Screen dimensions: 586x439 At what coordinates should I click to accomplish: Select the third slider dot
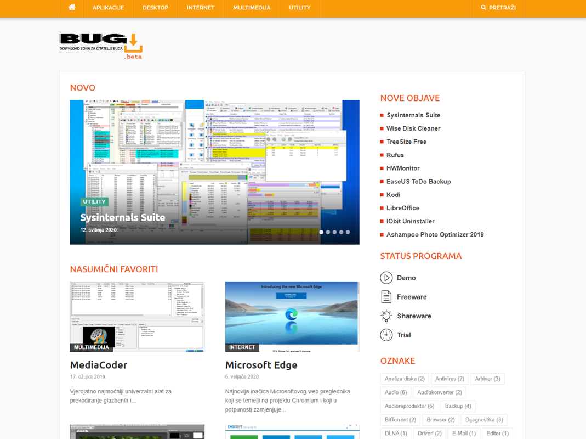coord(334,232)
